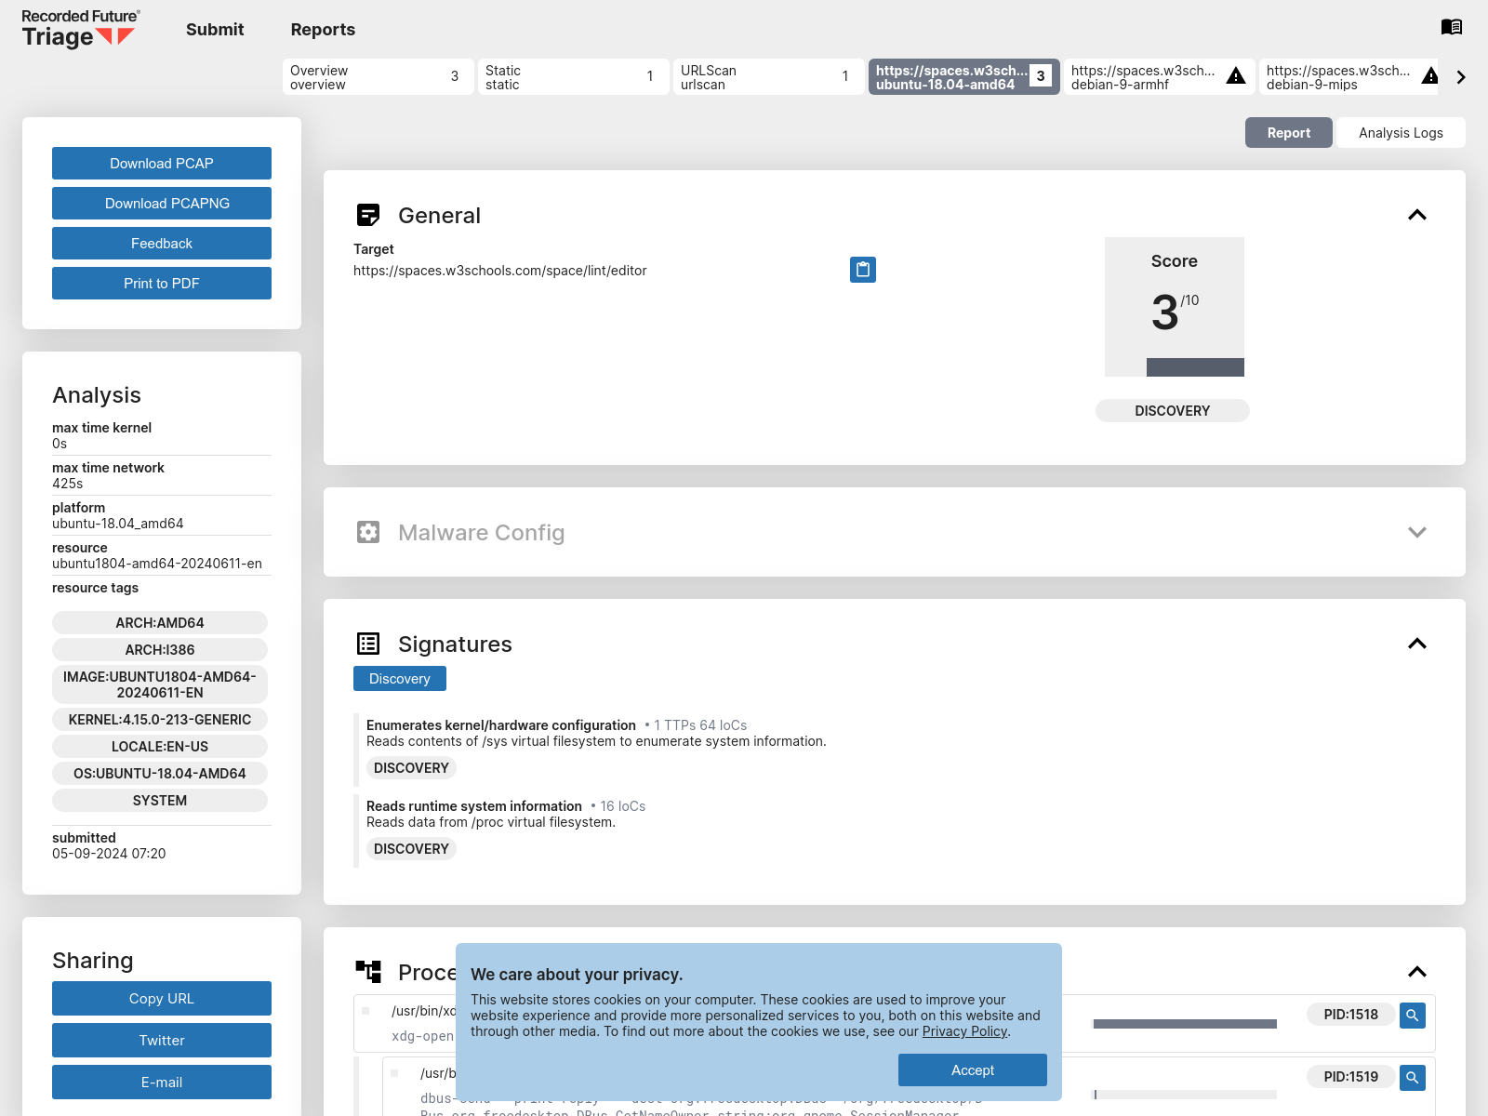The height and width of the screenshot is (1116, 1488).
Task: Open the Reports menu
Action: click(323, 29)
